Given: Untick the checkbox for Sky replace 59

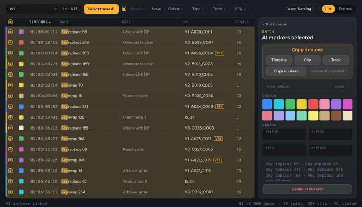Looking at the screenshot, I should [10, 32].
